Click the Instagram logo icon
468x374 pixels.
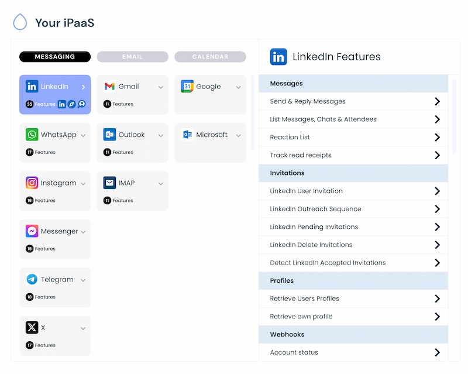[32, 183]
